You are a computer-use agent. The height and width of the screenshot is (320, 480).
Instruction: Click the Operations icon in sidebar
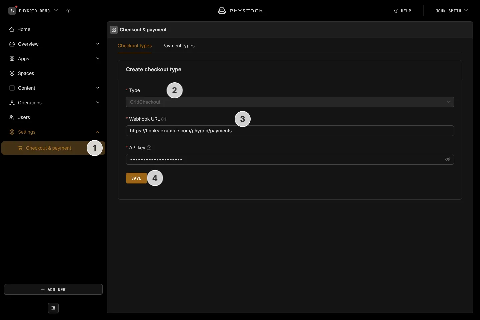pos(12,103)
